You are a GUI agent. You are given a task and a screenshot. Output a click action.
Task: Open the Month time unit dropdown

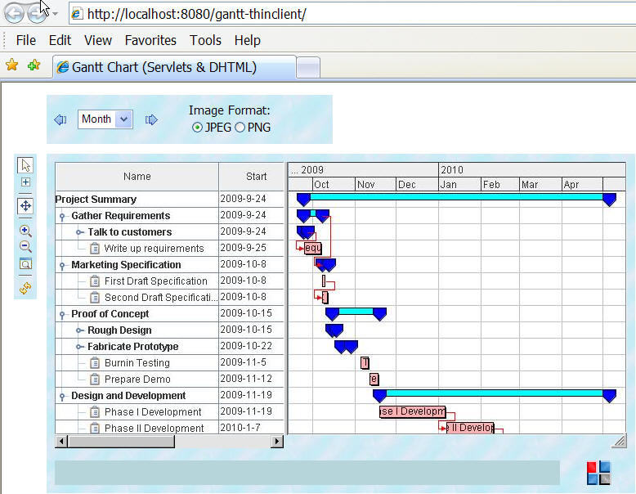[123, 119]
